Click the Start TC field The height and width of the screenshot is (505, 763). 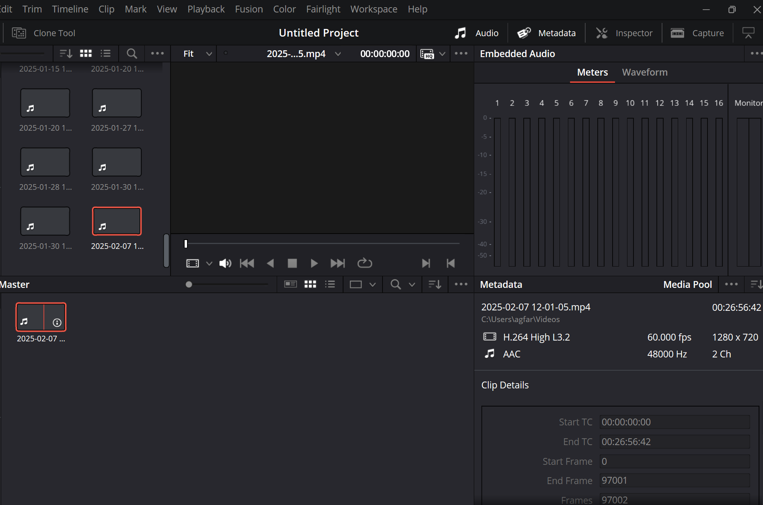point(675,422)
